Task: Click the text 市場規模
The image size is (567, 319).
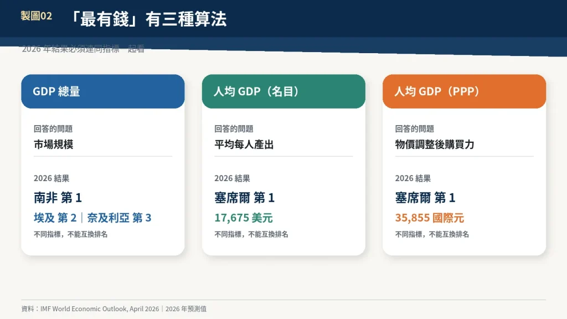Action: (54, 145)
